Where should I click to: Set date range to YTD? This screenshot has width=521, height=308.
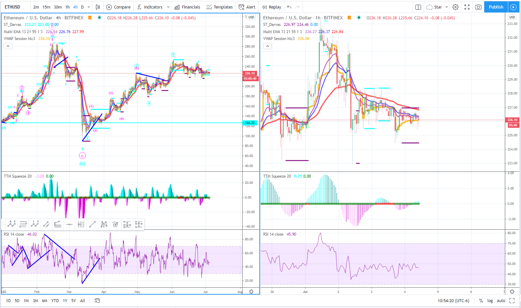pyautogui.click(x=55, y=300)
